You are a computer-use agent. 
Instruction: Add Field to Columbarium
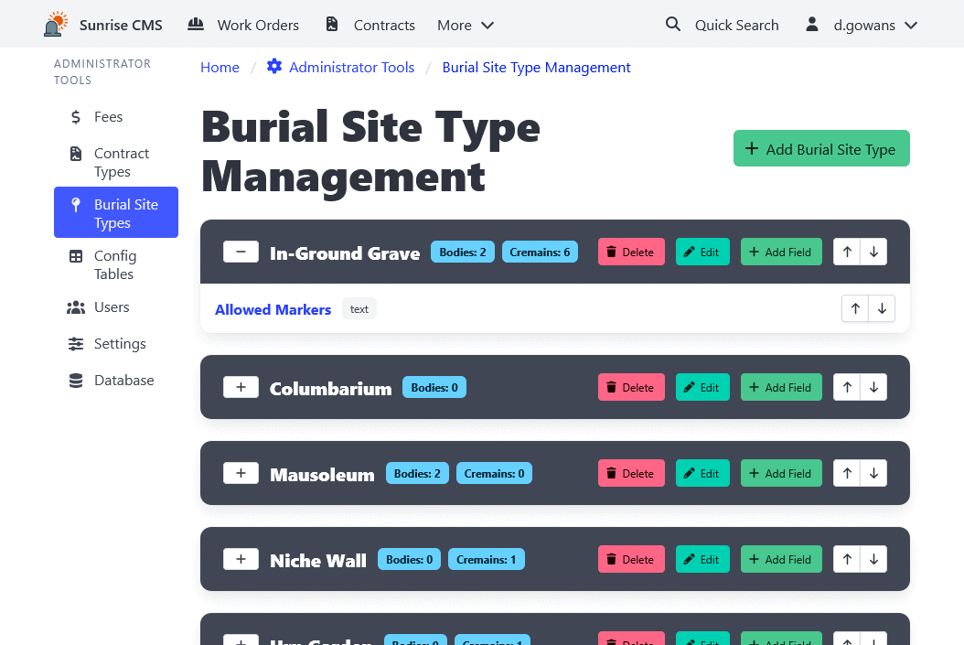[781, 387]
